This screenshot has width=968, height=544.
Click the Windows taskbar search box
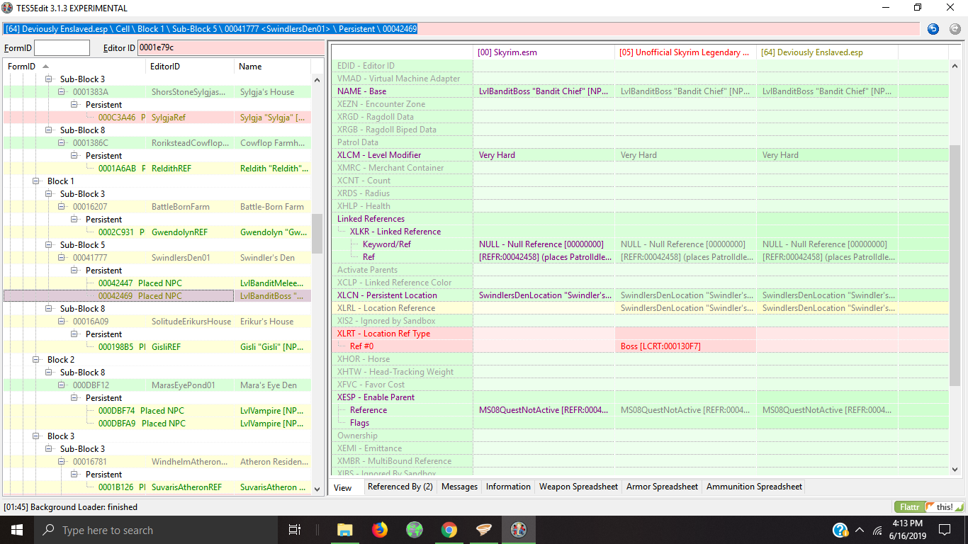[x=156, y=530]
